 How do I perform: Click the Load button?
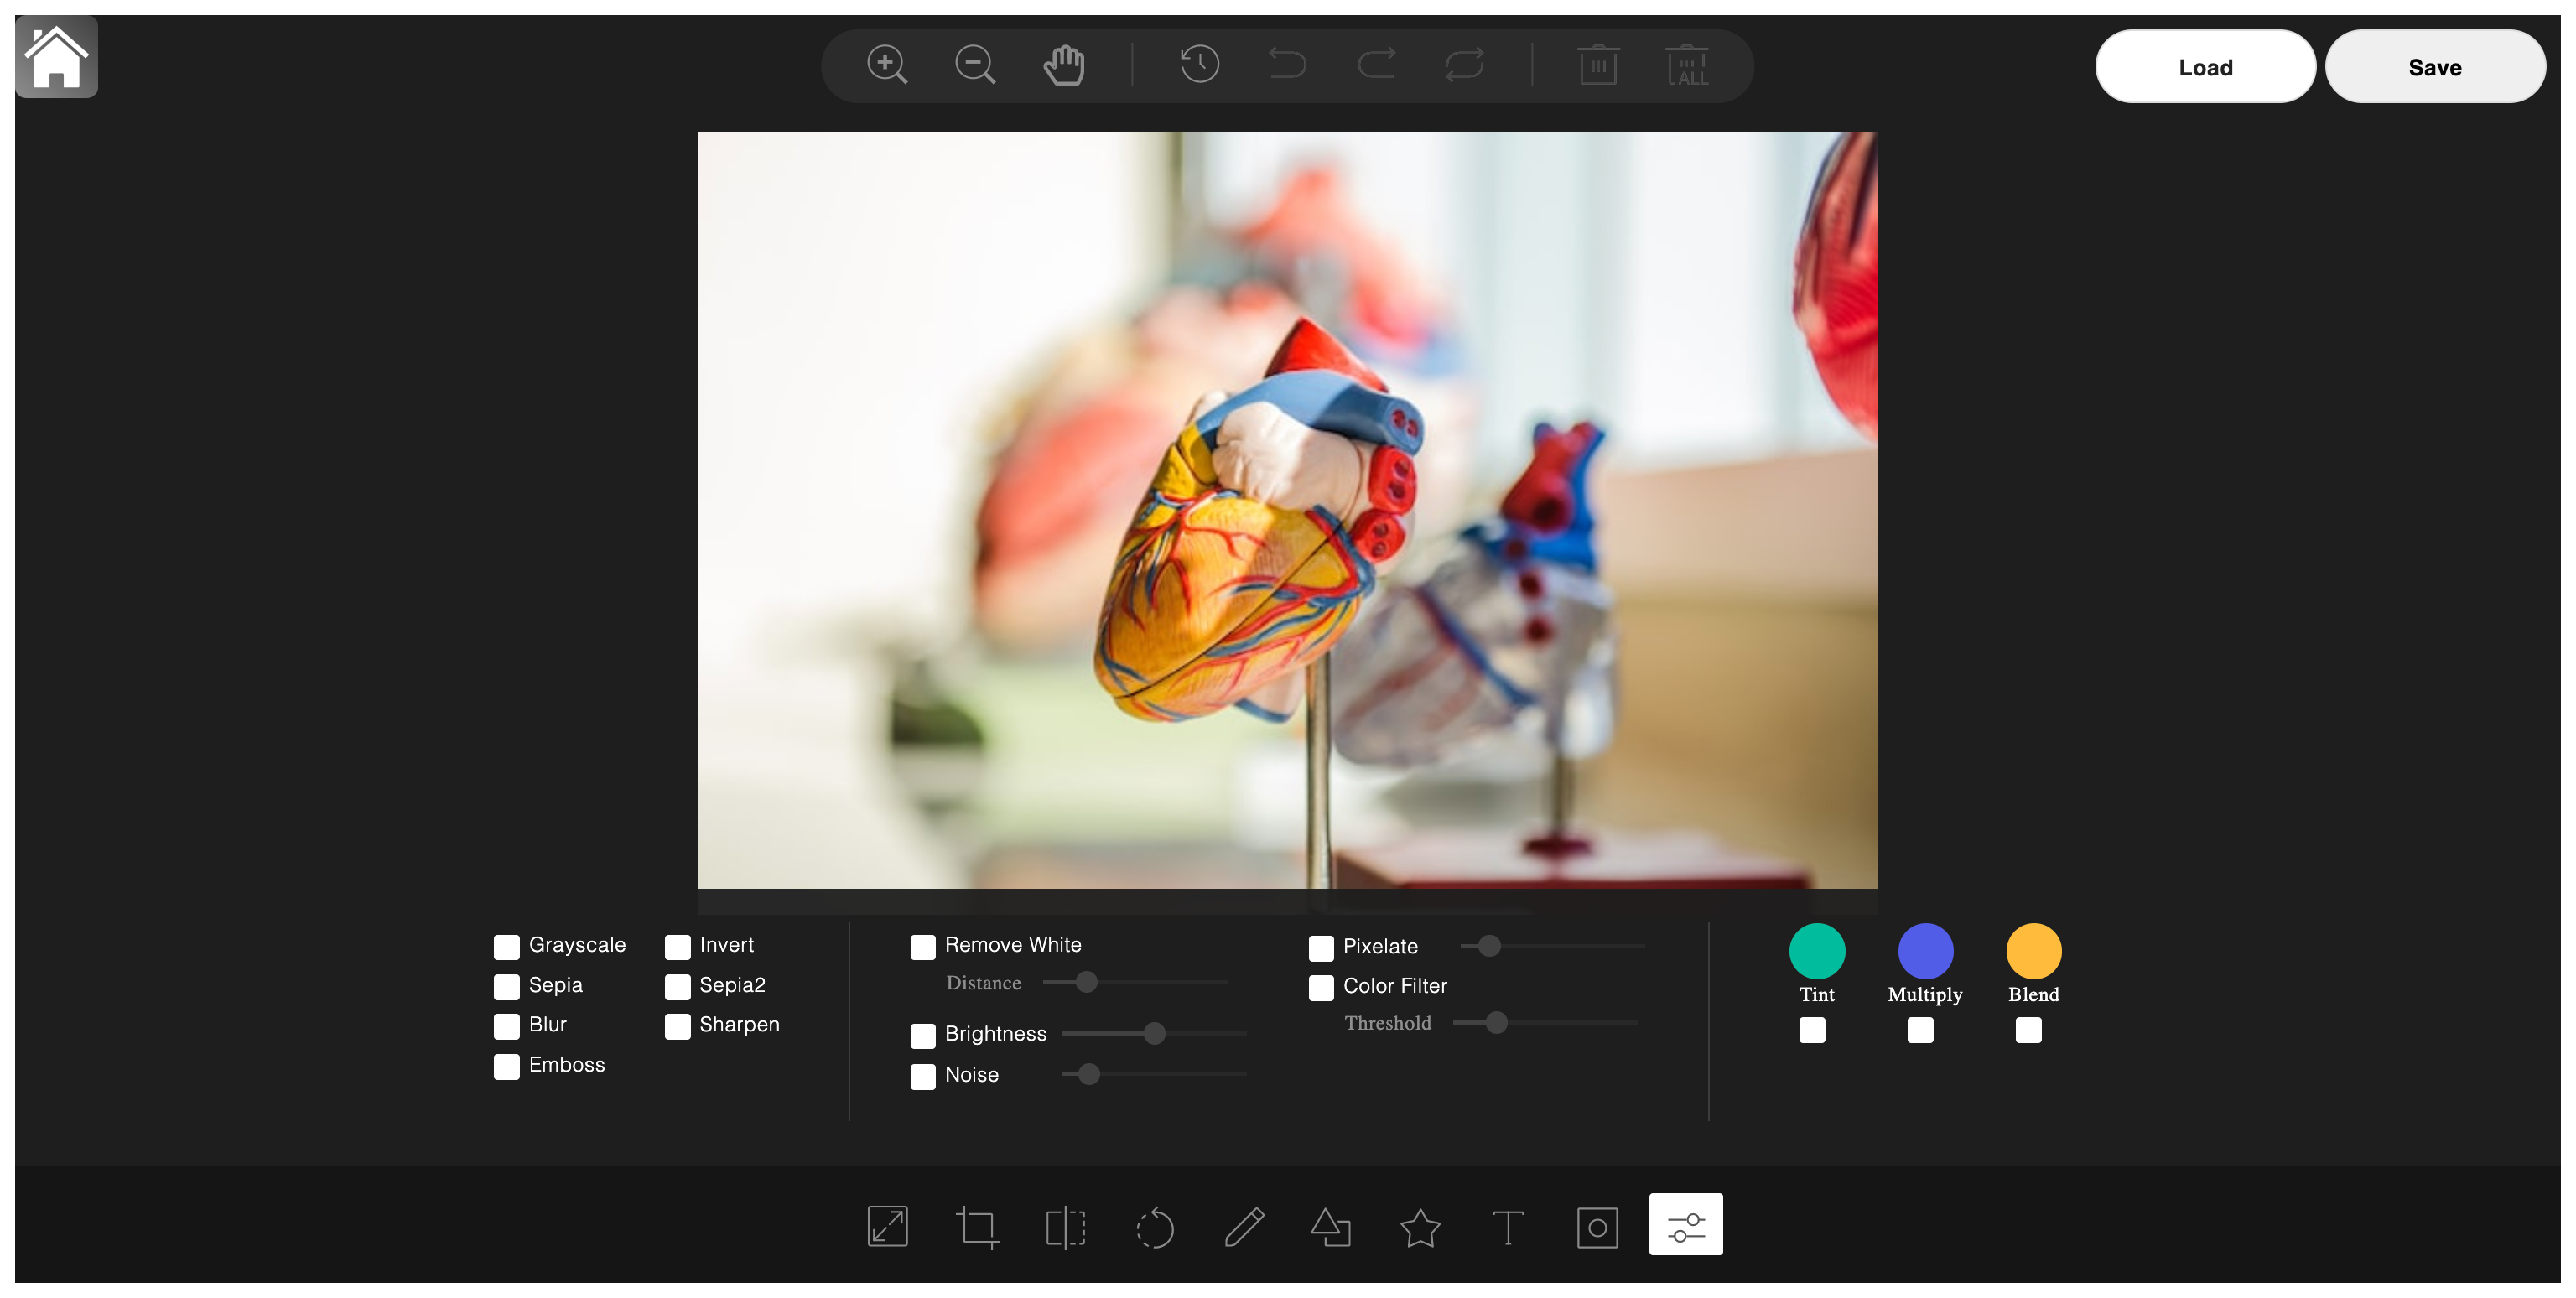point(2205,67)
